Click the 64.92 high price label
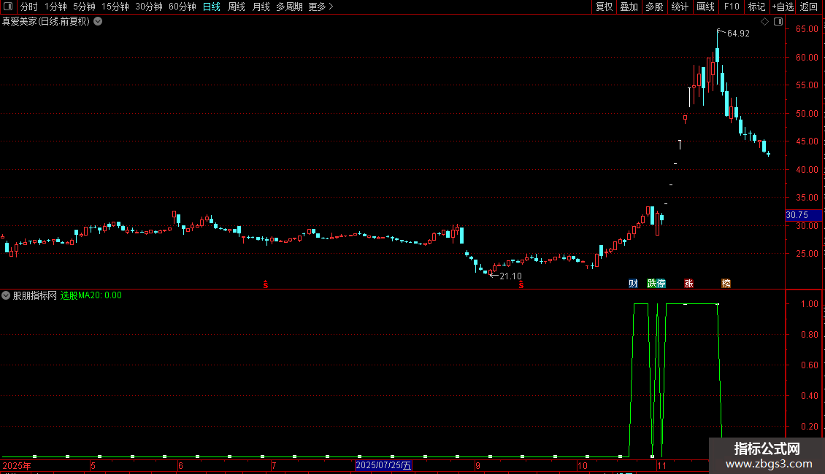Viewport: 825px width, 474px height. (738, 33)
